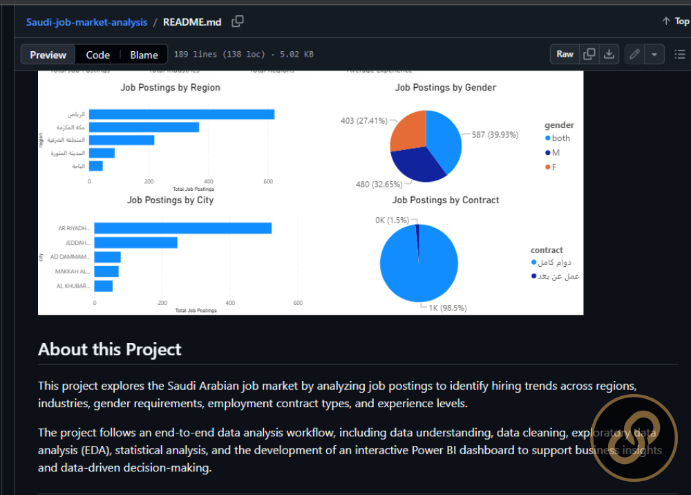This screenshot has height=495, width=691.
Task: Download raw file icon
Action: coord(609,54)
